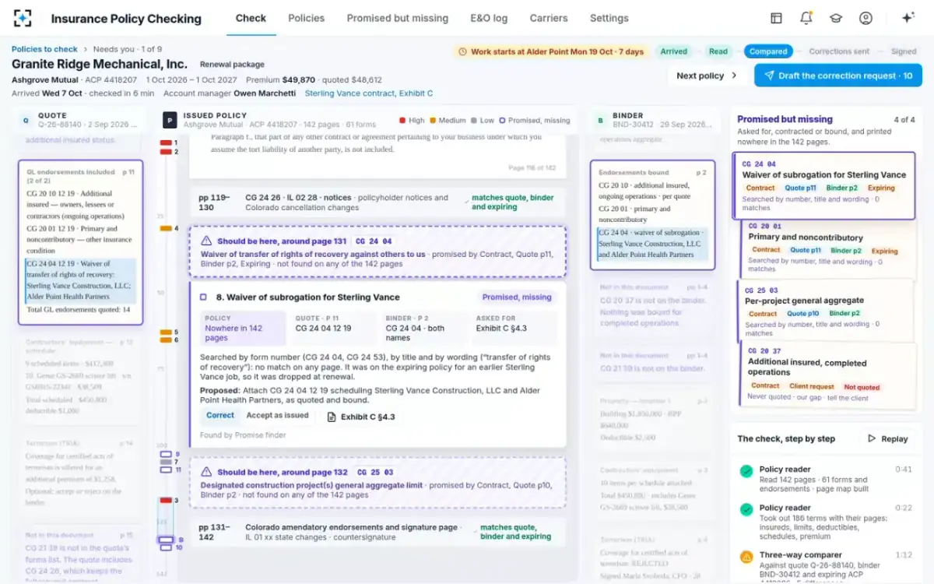Image resolution: width=934 pixels, height=584 pixels.
Task: Open the Promised but missing tab
Action: [398, 18]
